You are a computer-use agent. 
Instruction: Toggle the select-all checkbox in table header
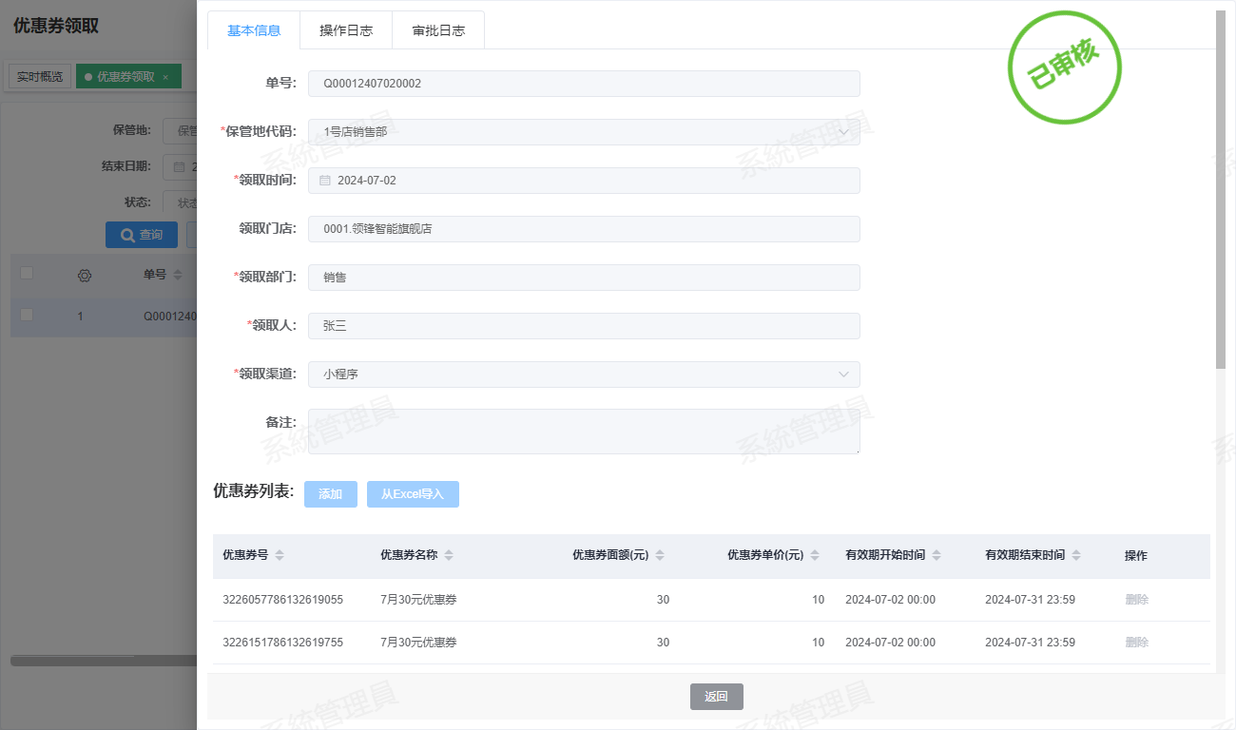tap(27, 274)
